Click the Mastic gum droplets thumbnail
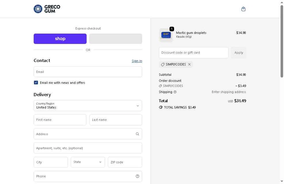This screenshot has height=184, width=284. (x=166, y=35)
